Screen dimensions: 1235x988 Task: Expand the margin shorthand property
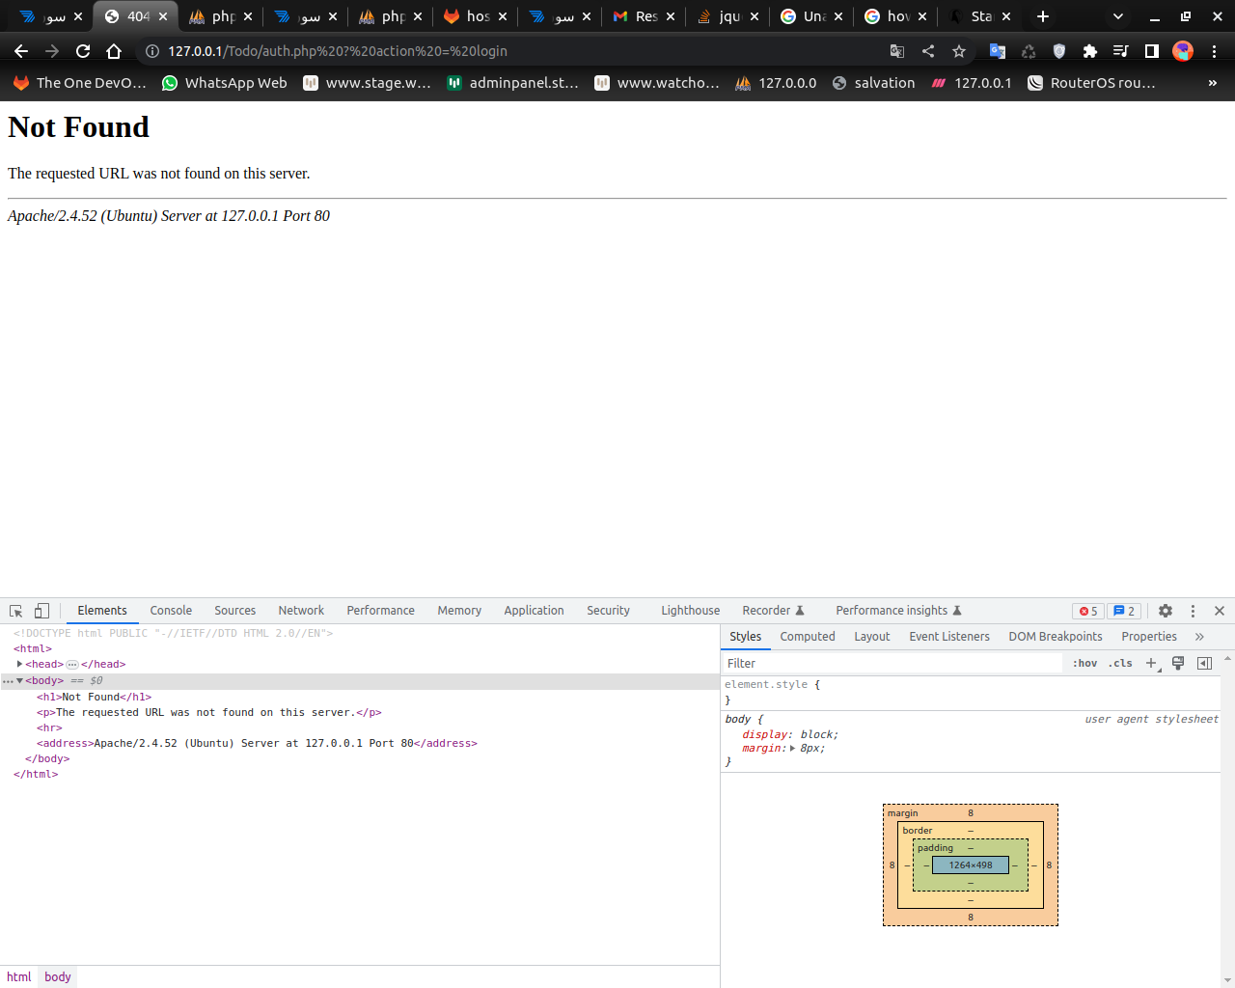pos(793,749)
